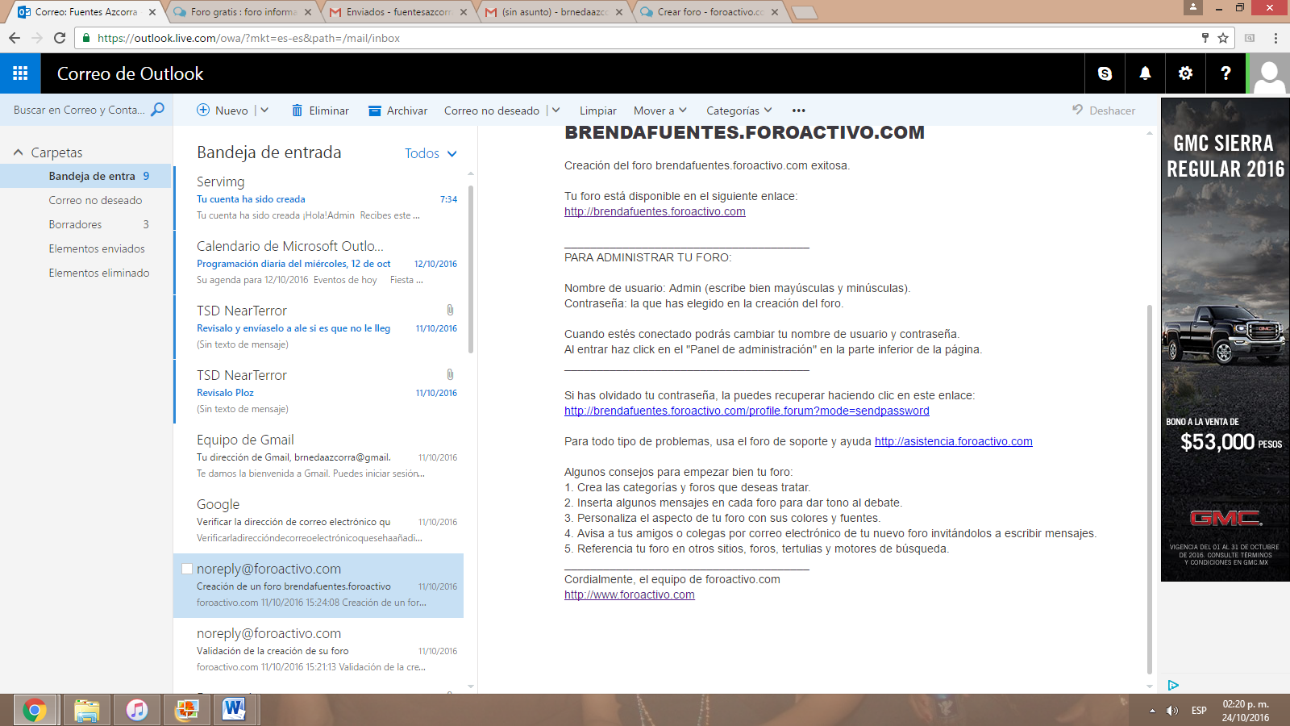
Task: Reload the current page
Action: point(60,38)
